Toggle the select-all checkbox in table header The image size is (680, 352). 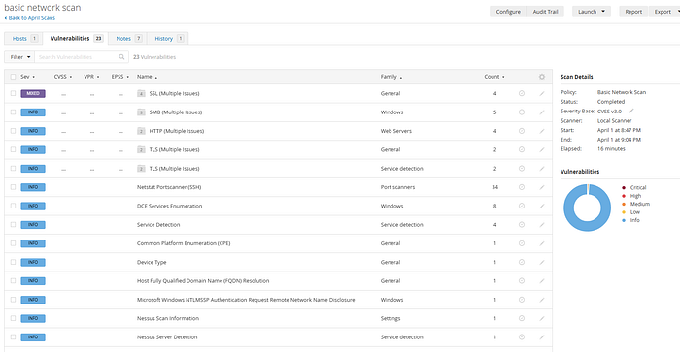coord(13,77)
